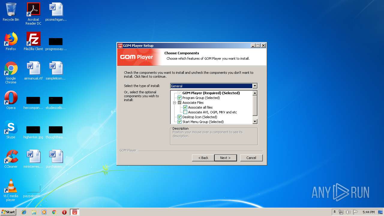The width and height of the screenshot is (384, 216).
Task: Open Windows Media Player taskbar icon
Action: (x=44, y=212)
